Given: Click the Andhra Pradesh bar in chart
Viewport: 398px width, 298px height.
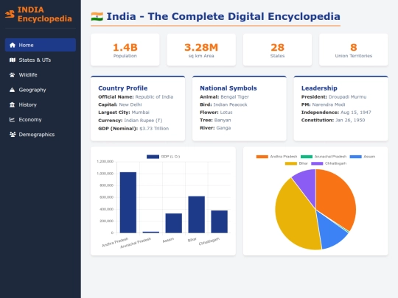Looking at the screenshot, I should (x=128, y=202).
